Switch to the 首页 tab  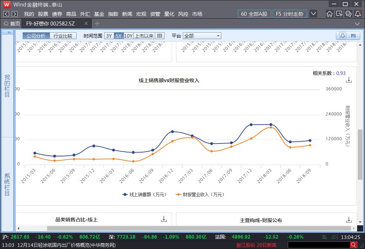point(12,24)
